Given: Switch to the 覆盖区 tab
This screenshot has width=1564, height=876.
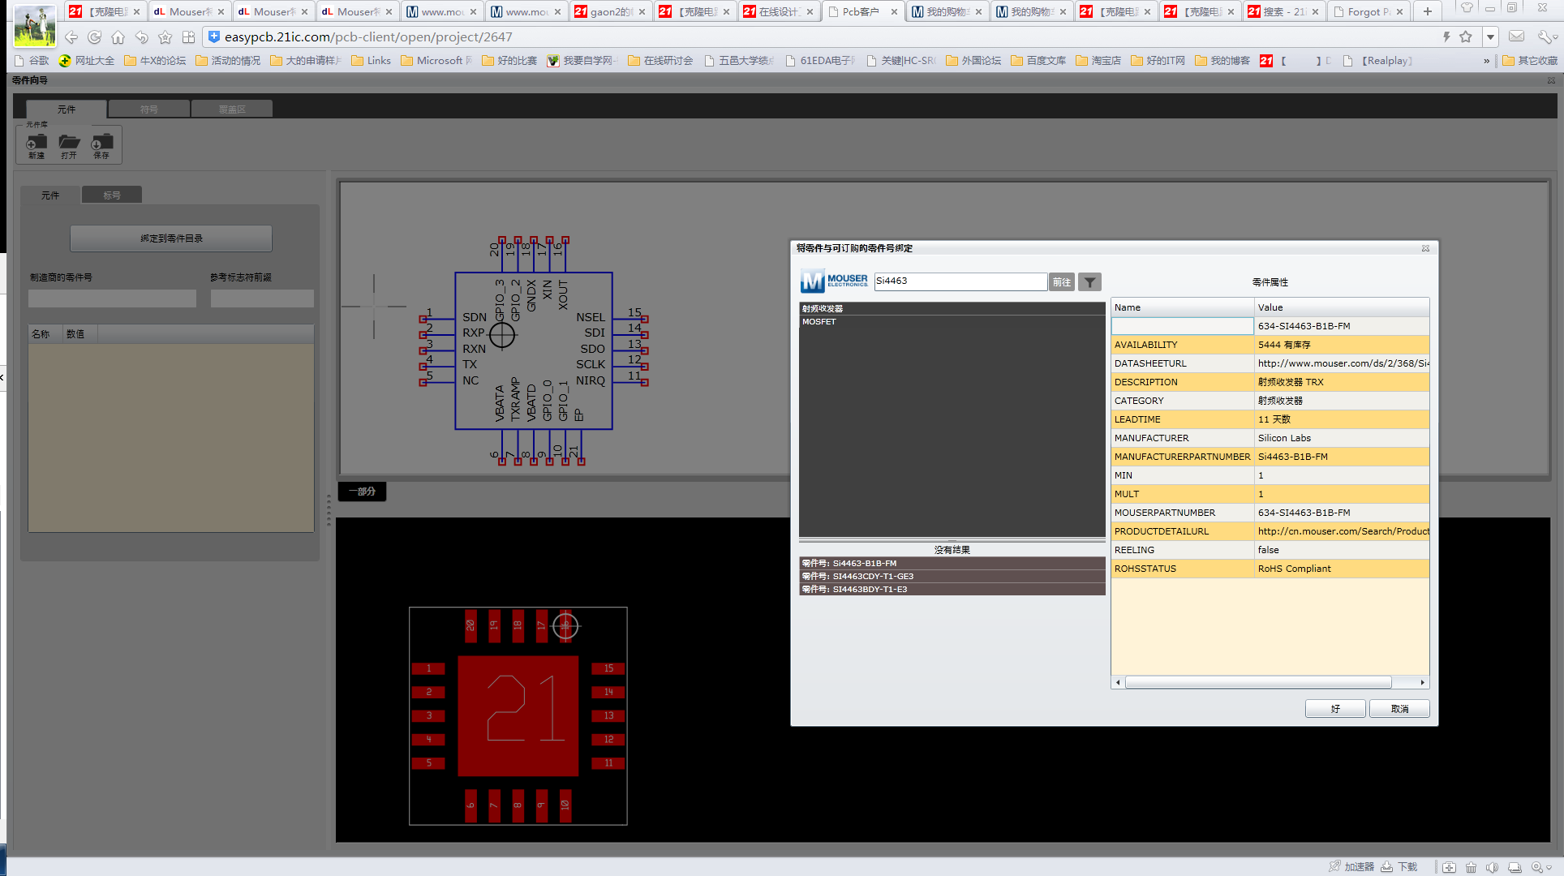Looking at the screenshot, I should [232, 109].
